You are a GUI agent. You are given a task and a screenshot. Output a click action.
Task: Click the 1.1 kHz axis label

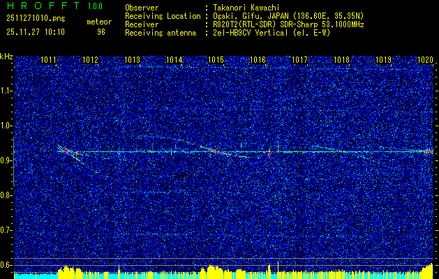(x=6, y=91)
